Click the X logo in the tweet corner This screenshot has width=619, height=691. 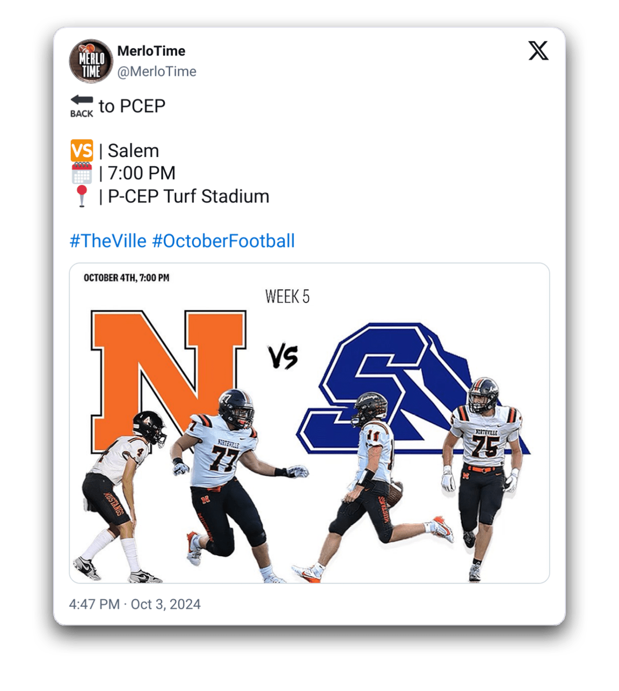coord(538,51)
